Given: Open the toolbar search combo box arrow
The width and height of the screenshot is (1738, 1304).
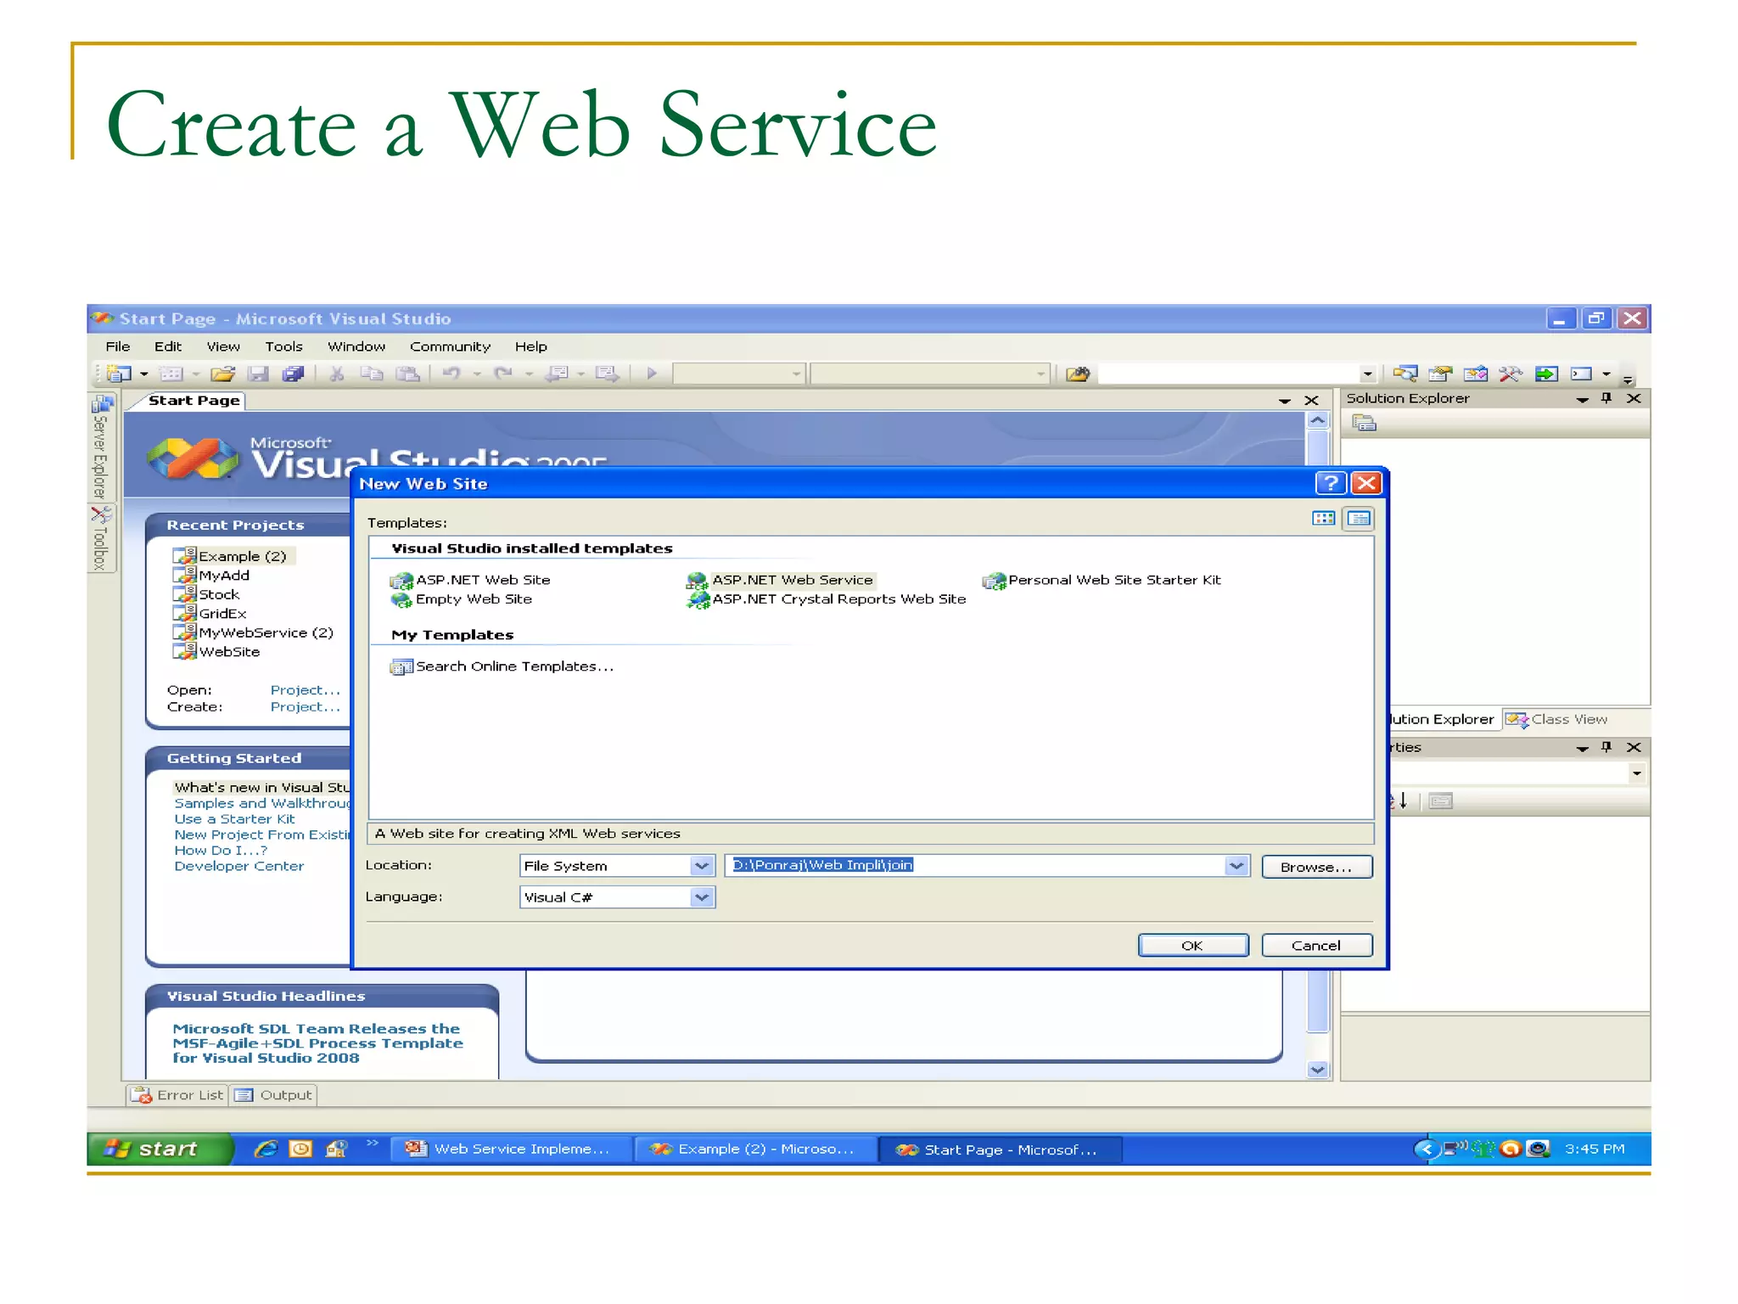Looking at the screenshot, I should click(1367, 374).
